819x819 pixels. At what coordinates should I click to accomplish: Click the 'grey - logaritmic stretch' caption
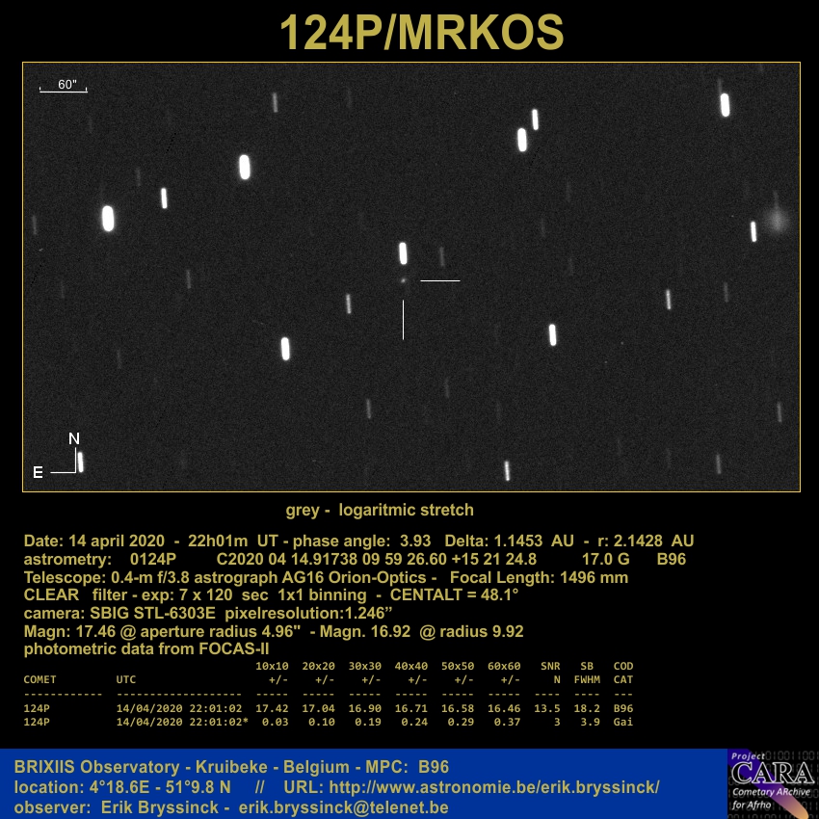coord(380,510)
